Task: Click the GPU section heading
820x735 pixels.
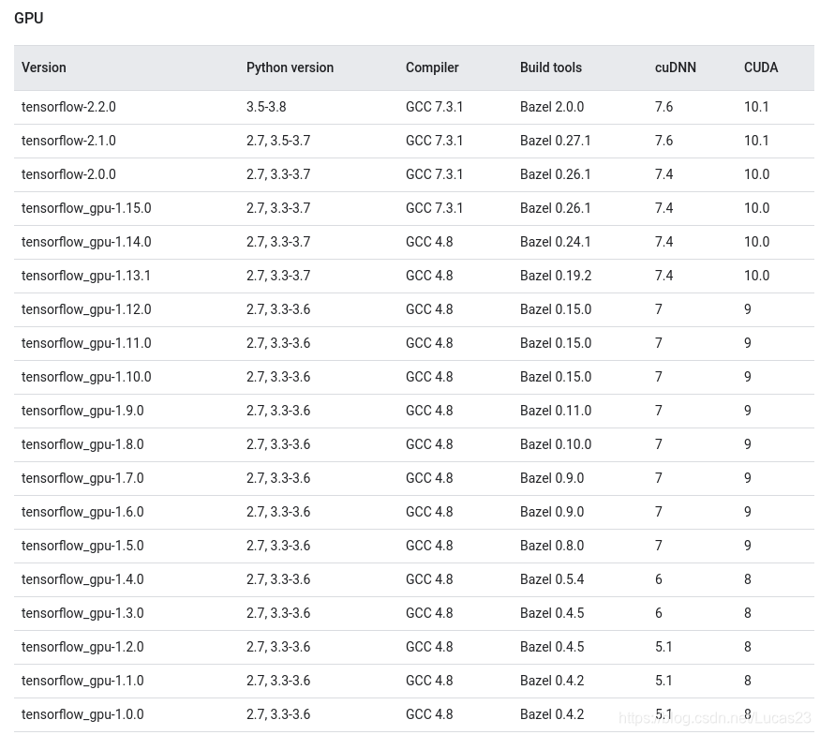Action: 29,19
